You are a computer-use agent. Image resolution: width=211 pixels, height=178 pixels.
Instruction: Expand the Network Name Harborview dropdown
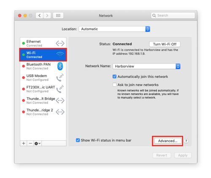(146, 66)
